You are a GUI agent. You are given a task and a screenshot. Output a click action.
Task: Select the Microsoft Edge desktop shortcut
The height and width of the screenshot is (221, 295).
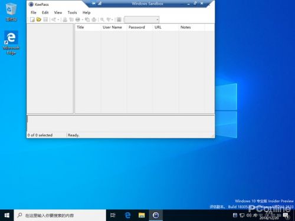click(x=11, y=43)
